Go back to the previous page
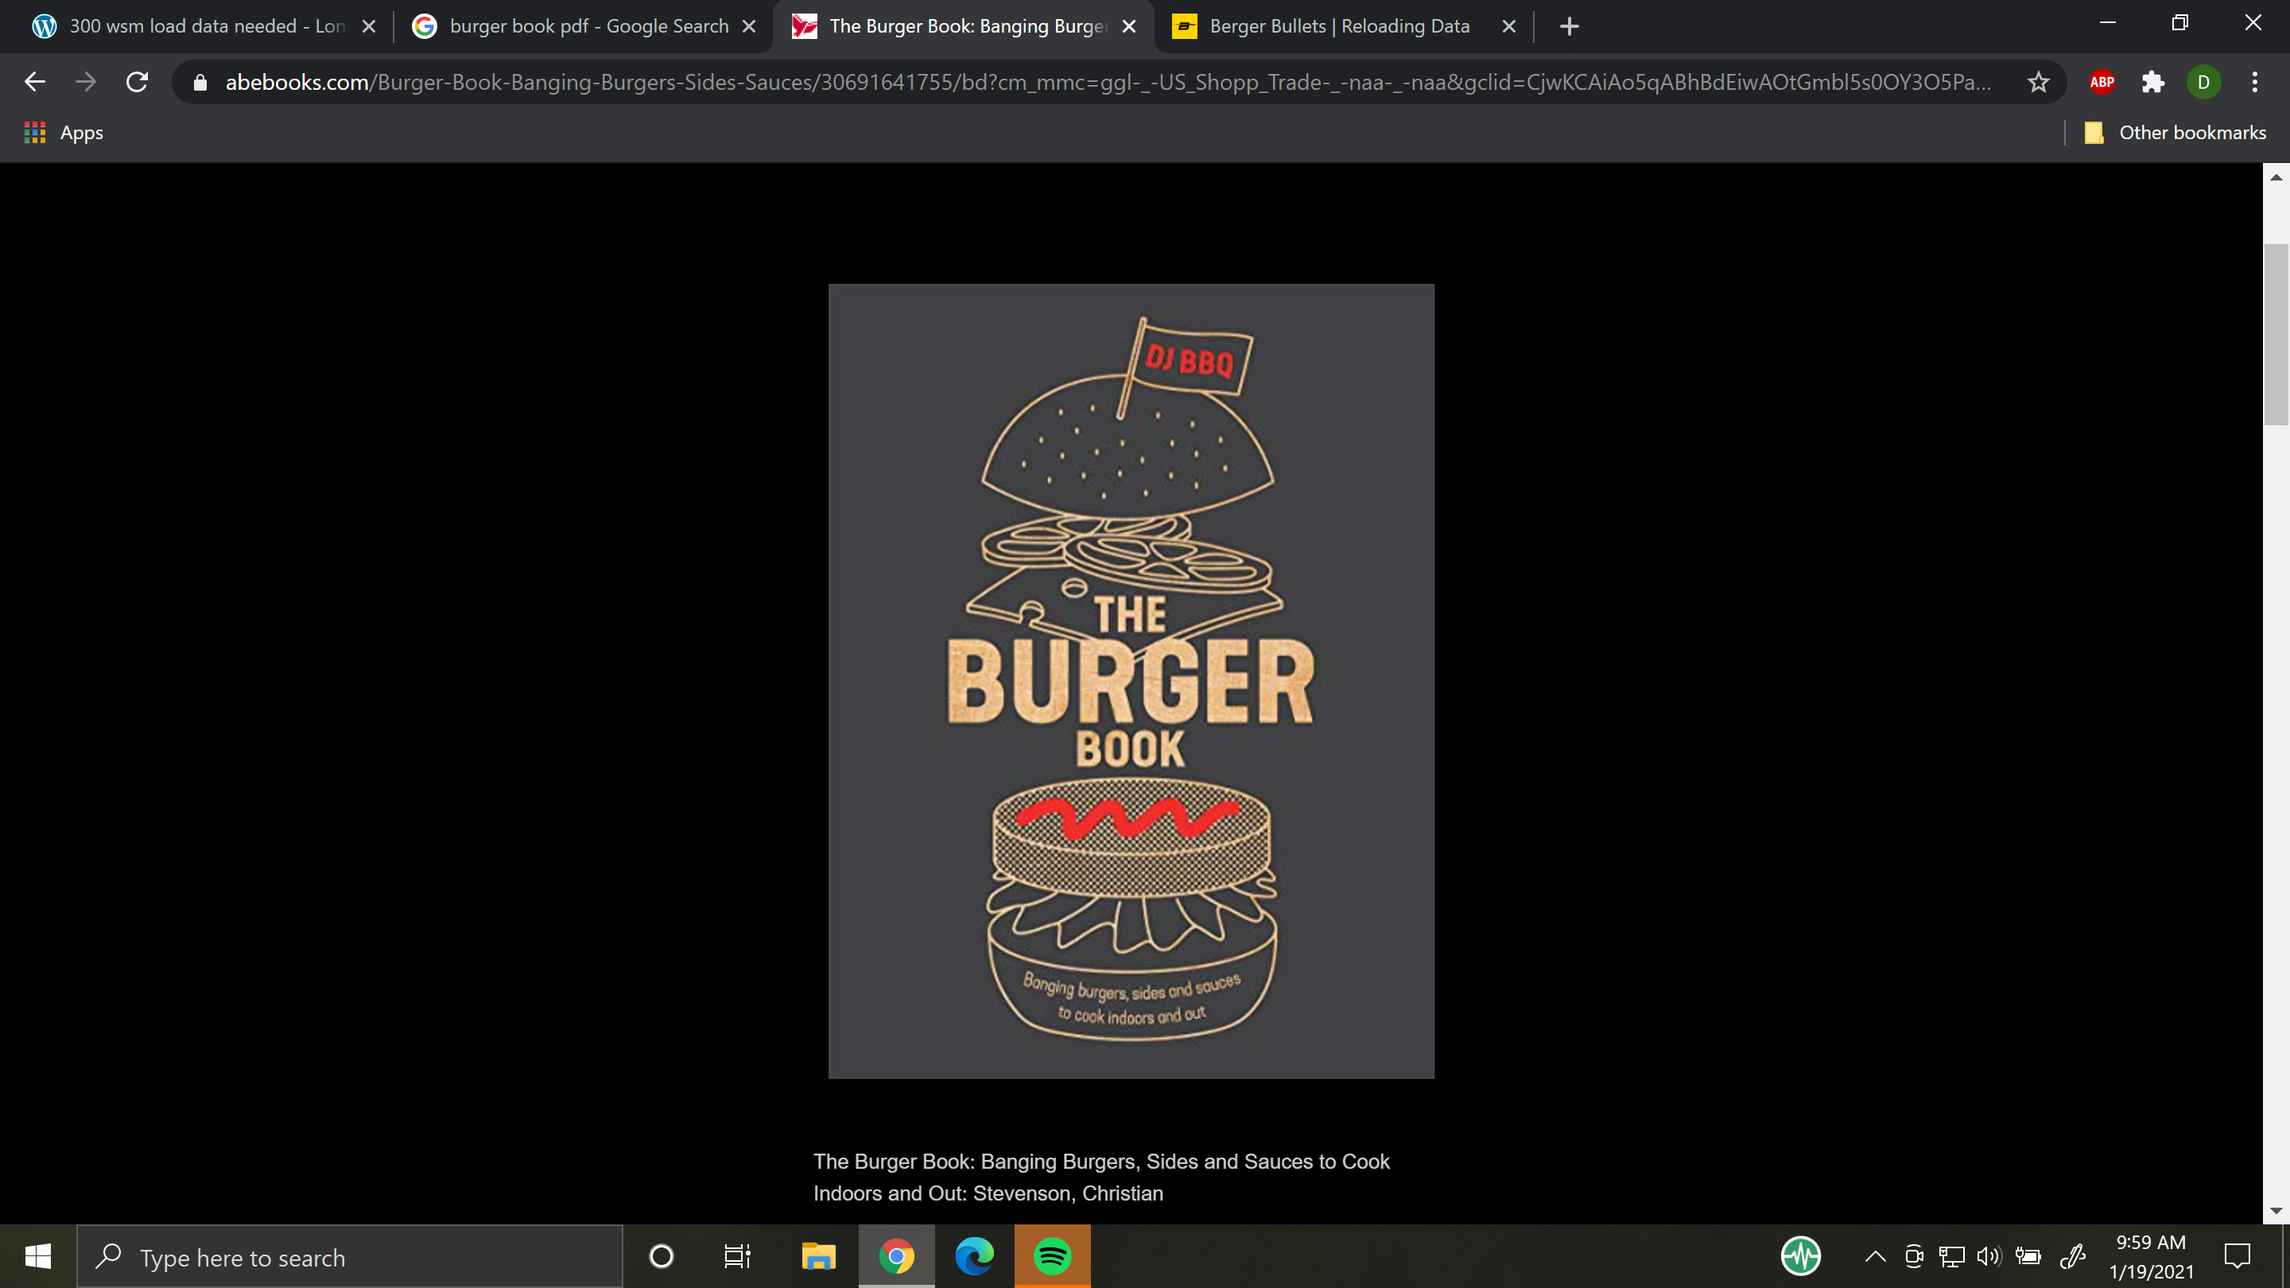The image size is (2290, 1288). [x=35, y=82]
